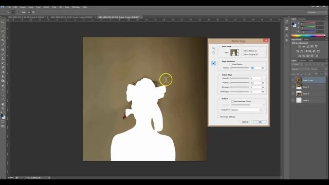
Task: Select the Zoom tool in toolbox
Action: pos(3,108)
